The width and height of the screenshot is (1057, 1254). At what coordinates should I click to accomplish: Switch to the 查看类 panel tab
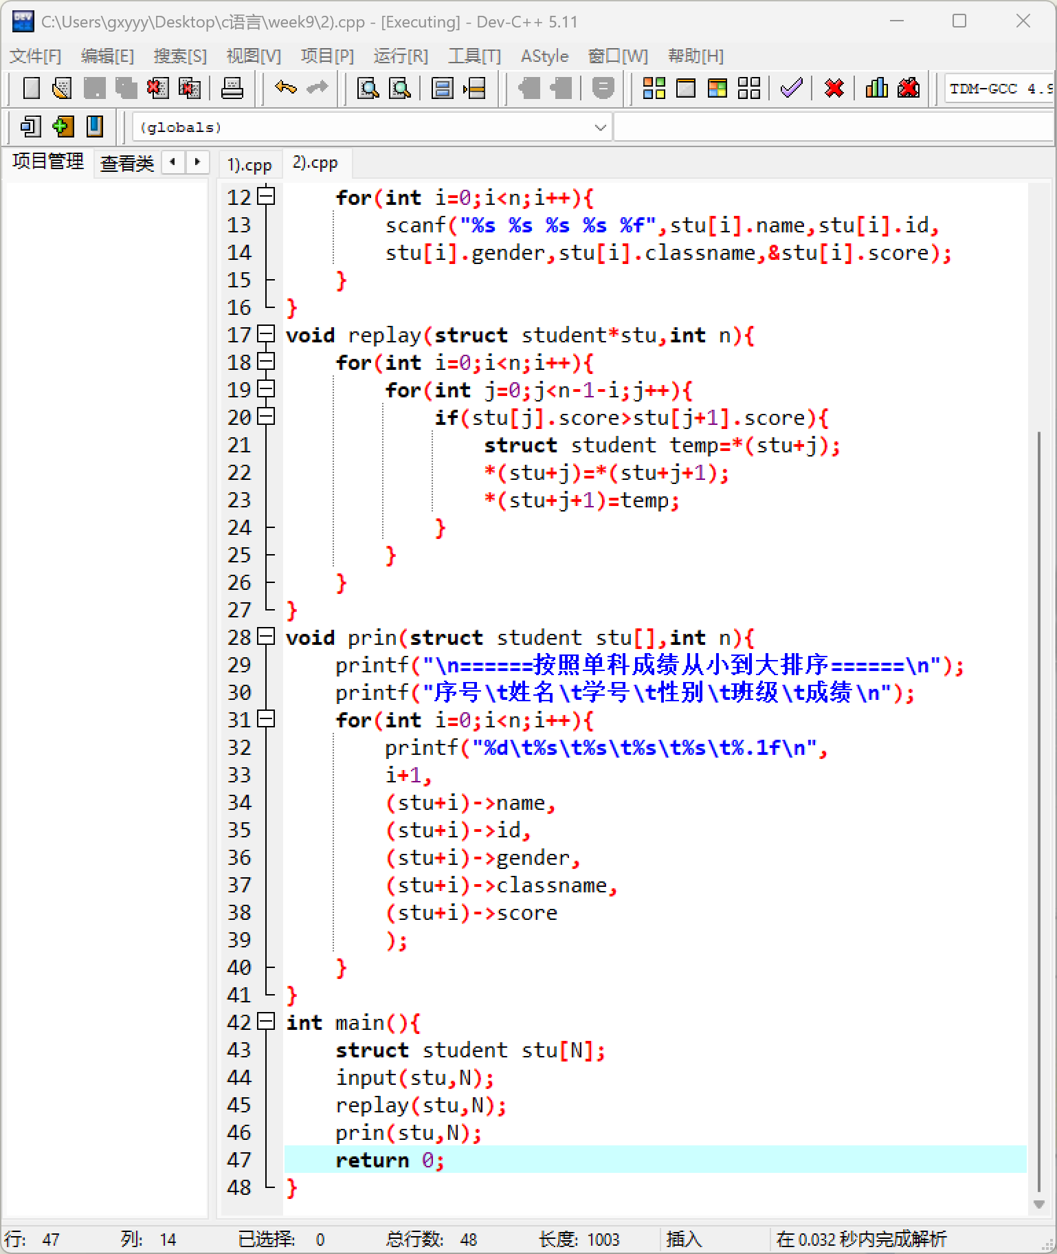coord(127,164)
